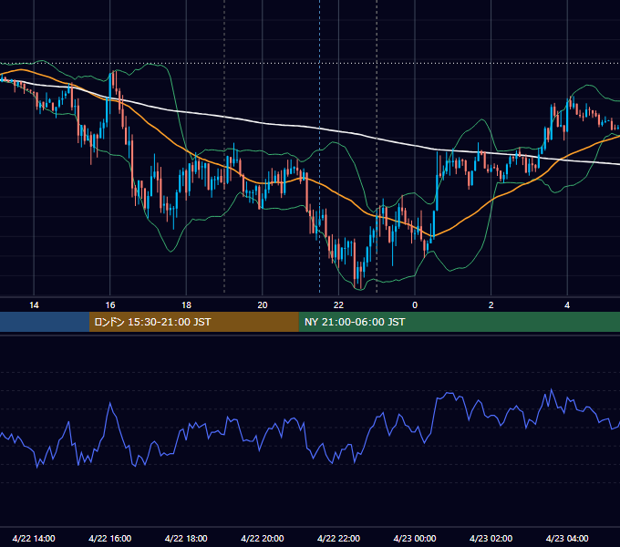Click the 4/23 00:00 date label
620x547 pixels.
pyautogui.click(x=415, y=538)
